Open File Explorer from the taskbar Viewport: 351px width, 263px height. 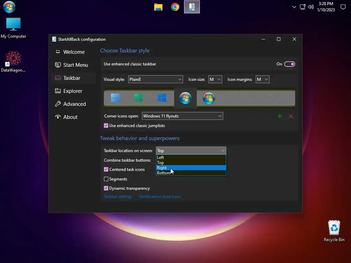coord(158,7)
